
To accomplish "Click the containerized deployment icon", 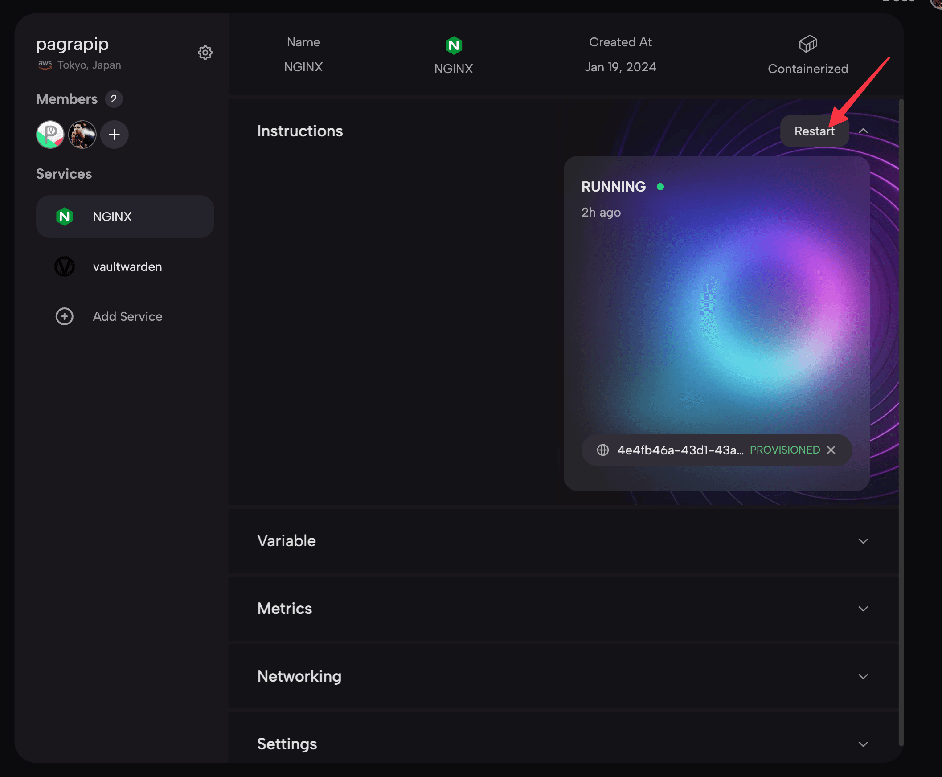I will [x=808, y=43].
